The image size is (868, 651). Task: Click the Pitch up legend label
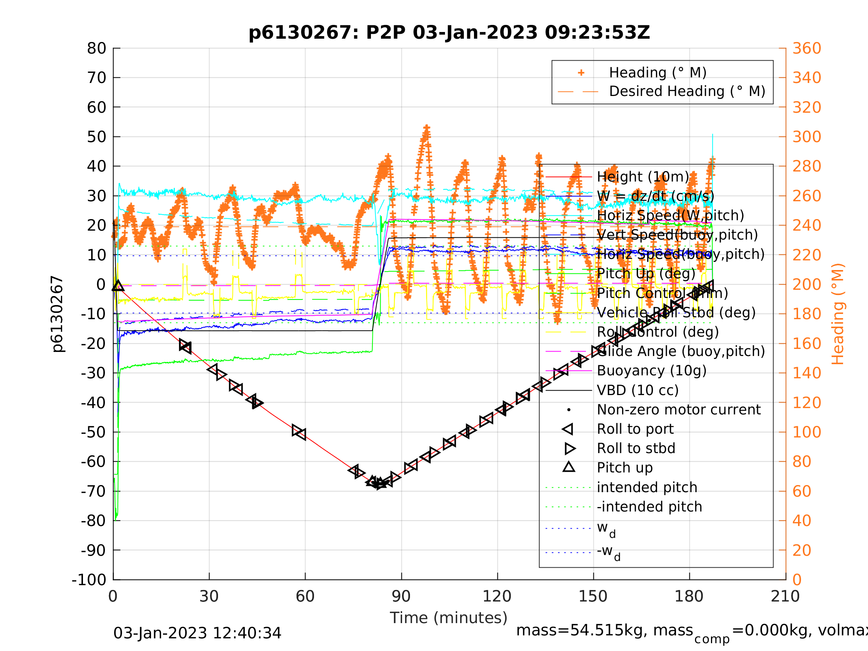[x=625, y=468]
